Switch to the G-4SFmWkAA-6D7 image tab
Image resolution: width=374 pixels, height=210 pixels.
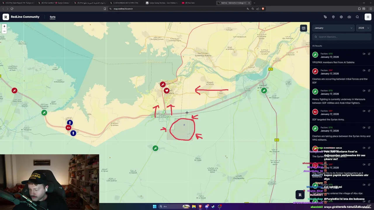click(126, 3)
